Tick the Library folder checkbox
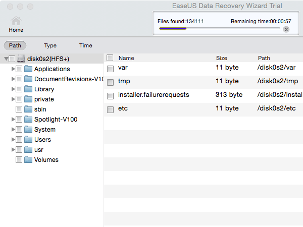Image resolution: width=303 pixels, height=227 pixels. pyautogui.click(x=19, y=89)
